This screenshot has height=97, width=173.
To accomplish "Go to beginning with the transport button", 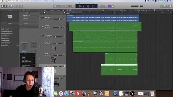I will (62, 6).
